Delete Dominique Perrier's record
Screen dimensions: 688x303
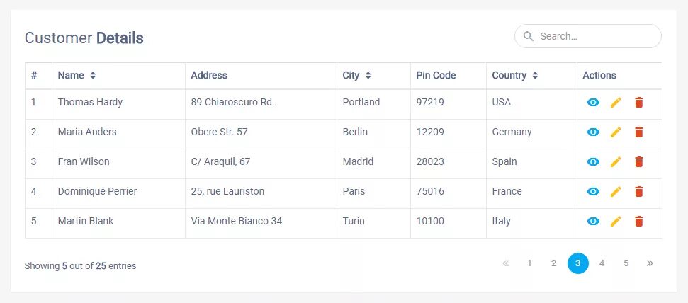coord(639,192)
